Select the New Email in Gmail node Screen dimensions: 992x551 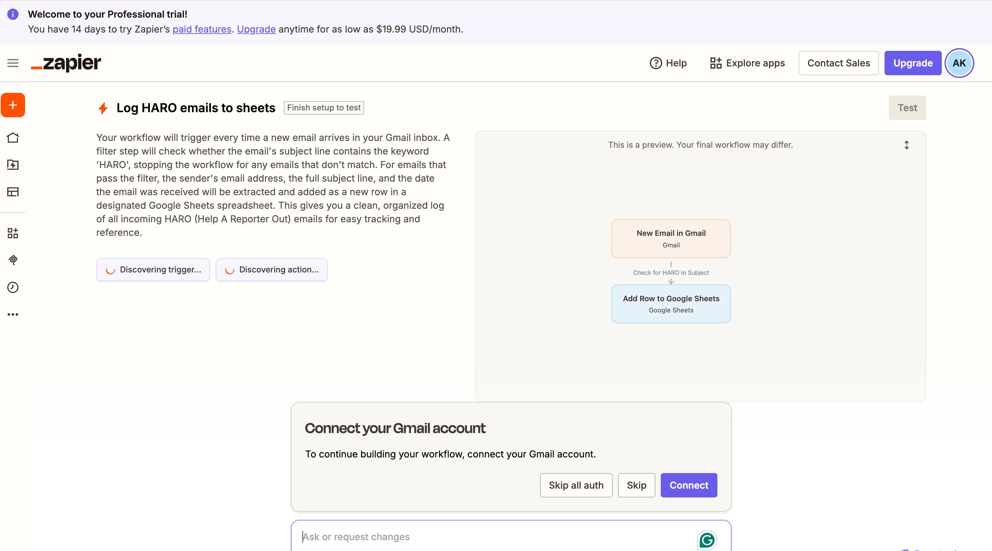(x=671, y=239)
